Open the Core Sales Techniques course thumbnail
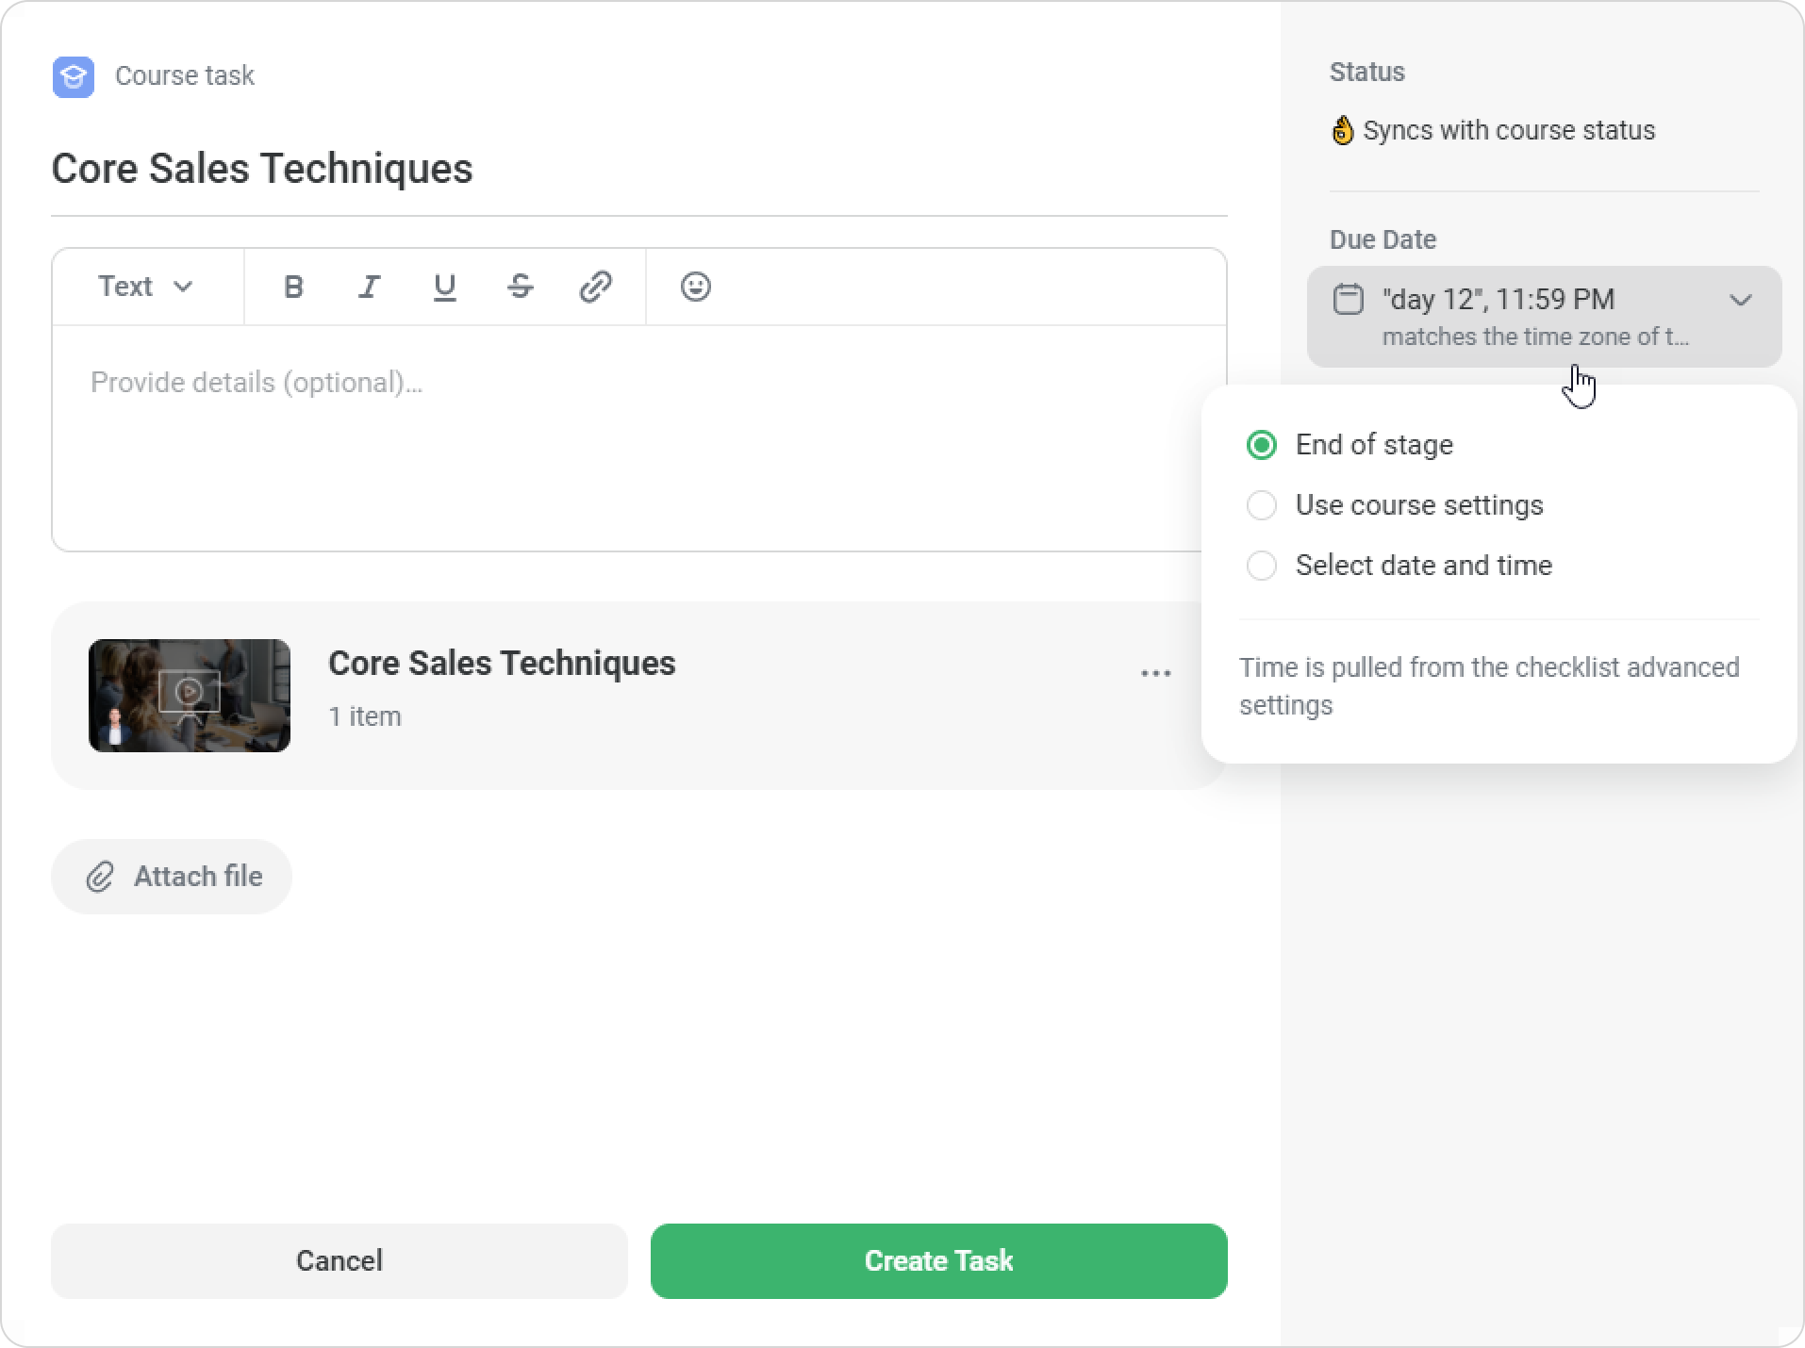This screenshot has height=1348, width=1805. coord(190,696)
